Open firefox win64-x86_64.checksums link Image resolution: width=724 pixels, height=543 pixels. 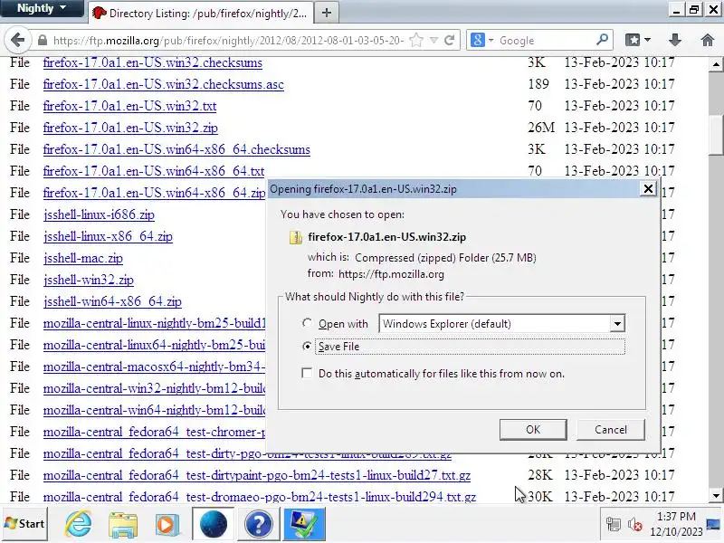(x=176, y=149)
